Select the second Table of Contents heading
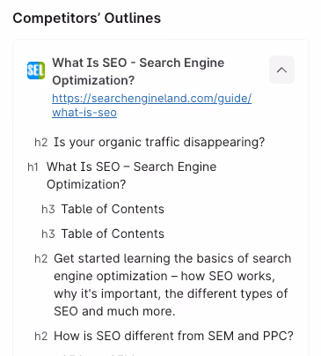 [x=113, y=234]
